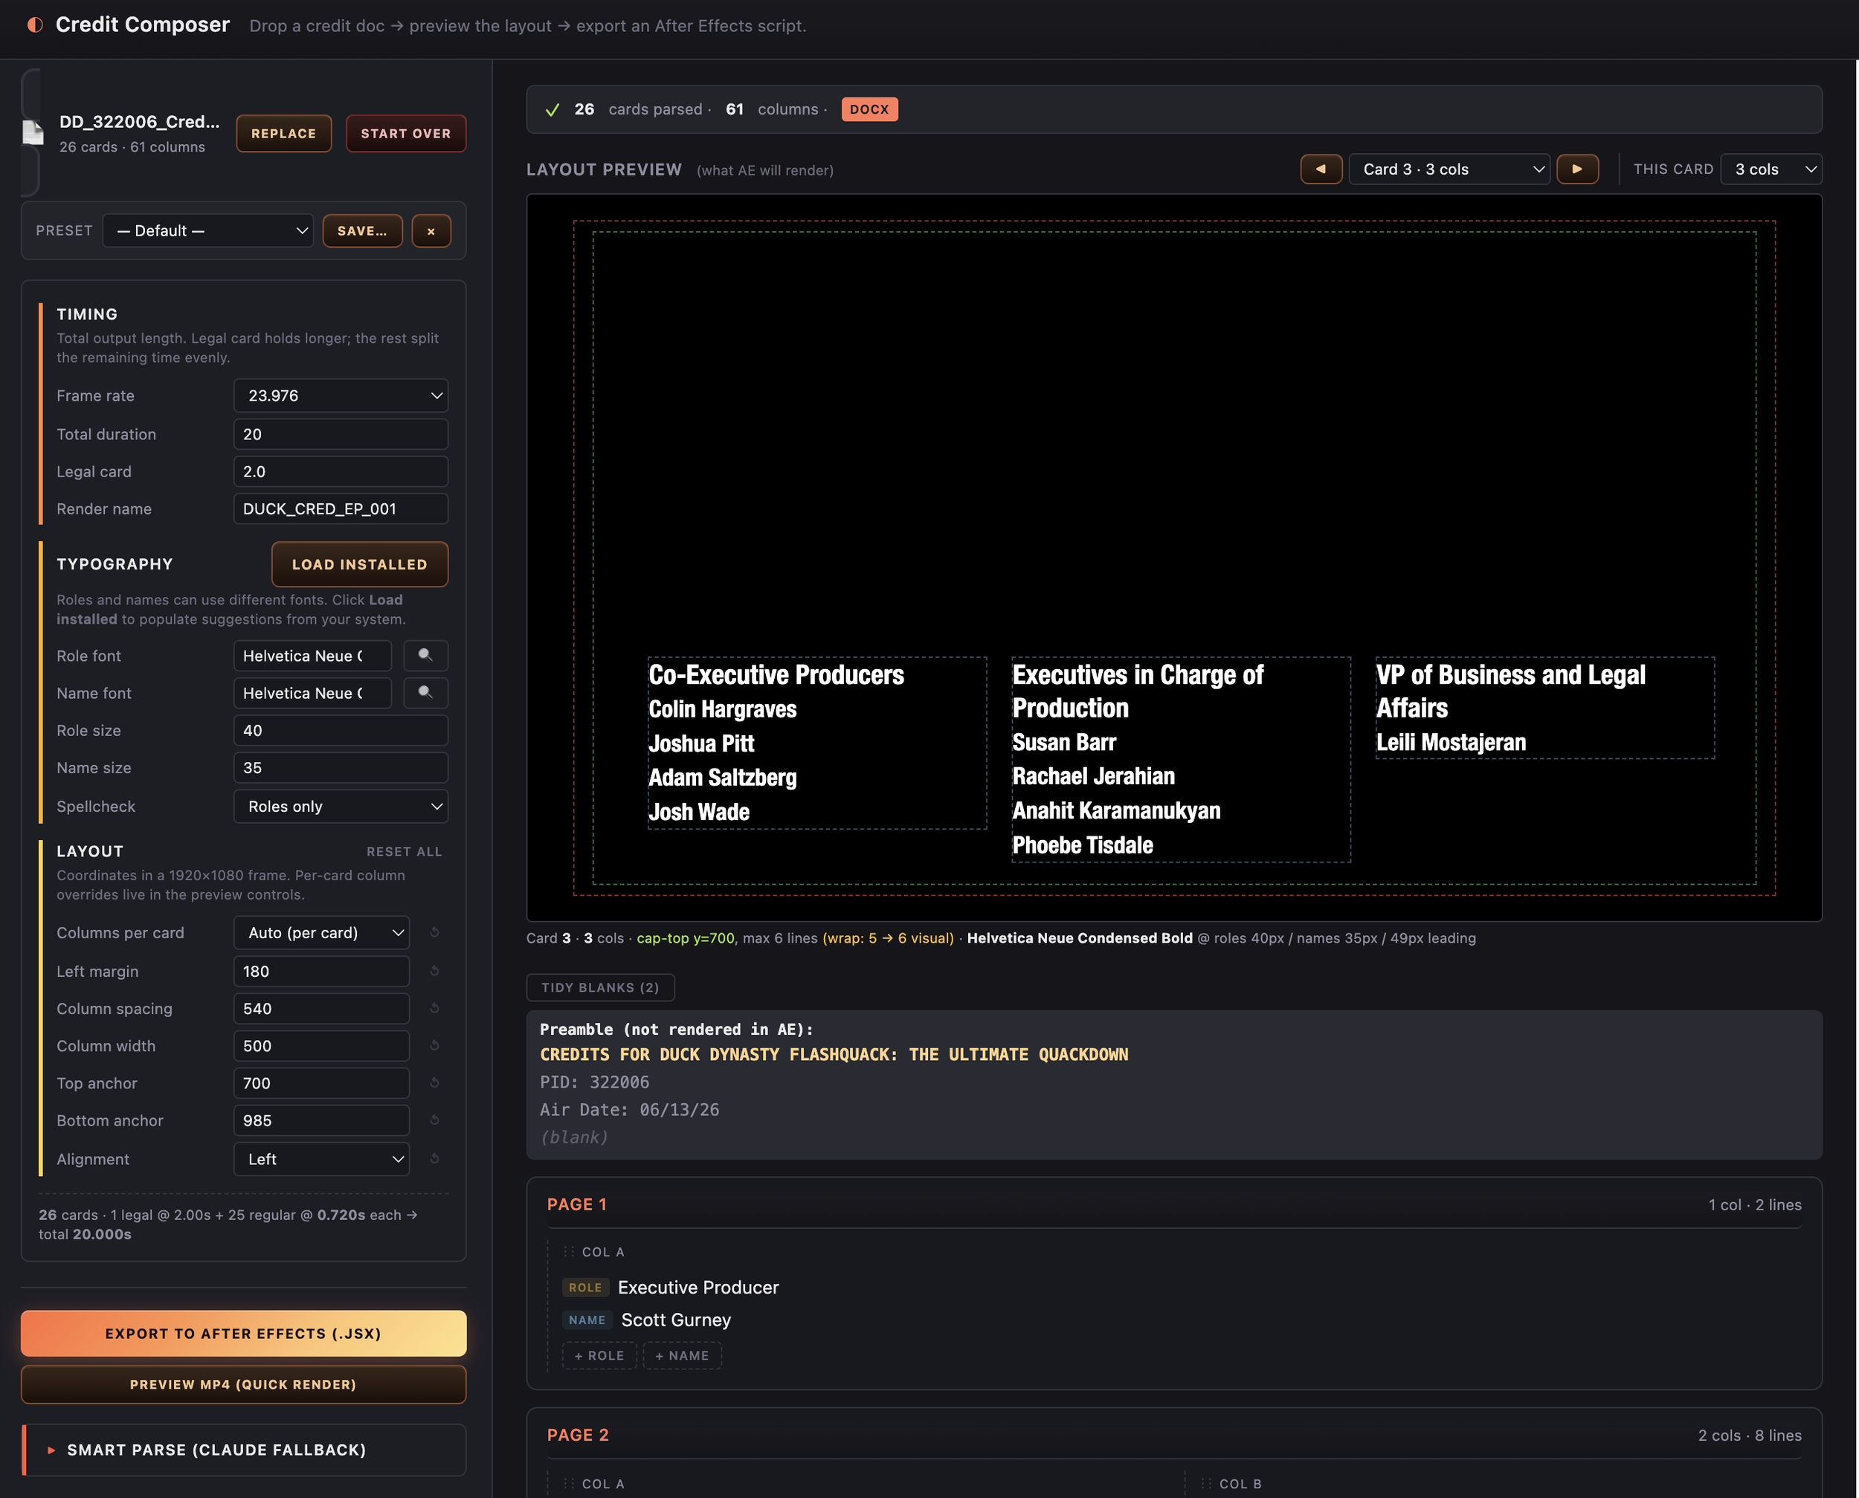This screenshot has width=1859, height=1498.
Task: Click Preview MP4 (Quick Render)
Action: (x=243, y=1384)
